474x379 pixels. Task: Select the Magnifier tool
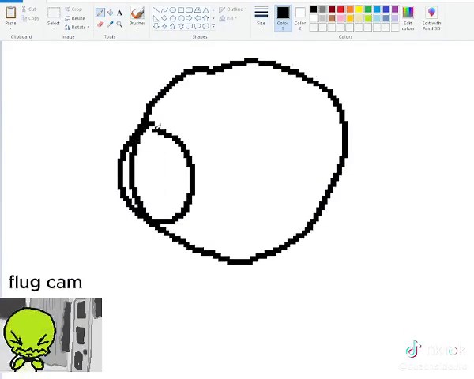click(x=120, y=24)
